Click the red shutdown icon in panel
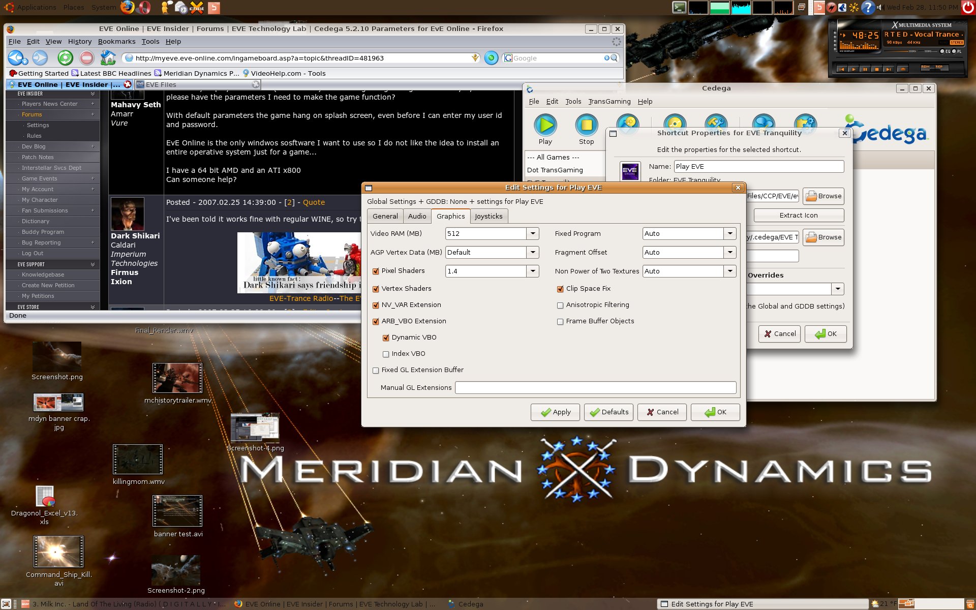Image resolution: width=976 pixels, height=610 pixels. click(x=968, y=7)
